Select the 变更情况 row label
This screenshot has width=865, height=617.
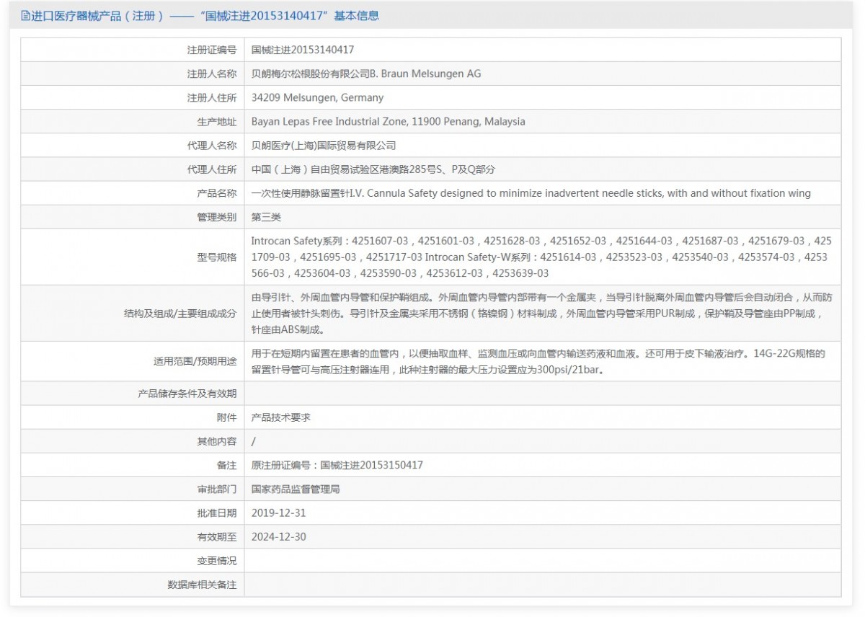click(x=217, y=561)
